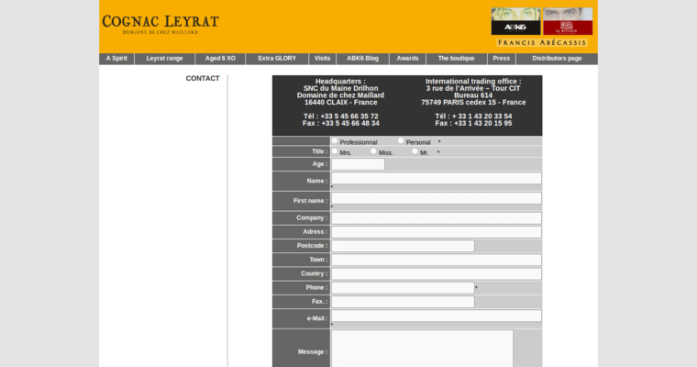Click the Postcode field
Viewport: 697px width, 367px height.
(x=403, y=246)
